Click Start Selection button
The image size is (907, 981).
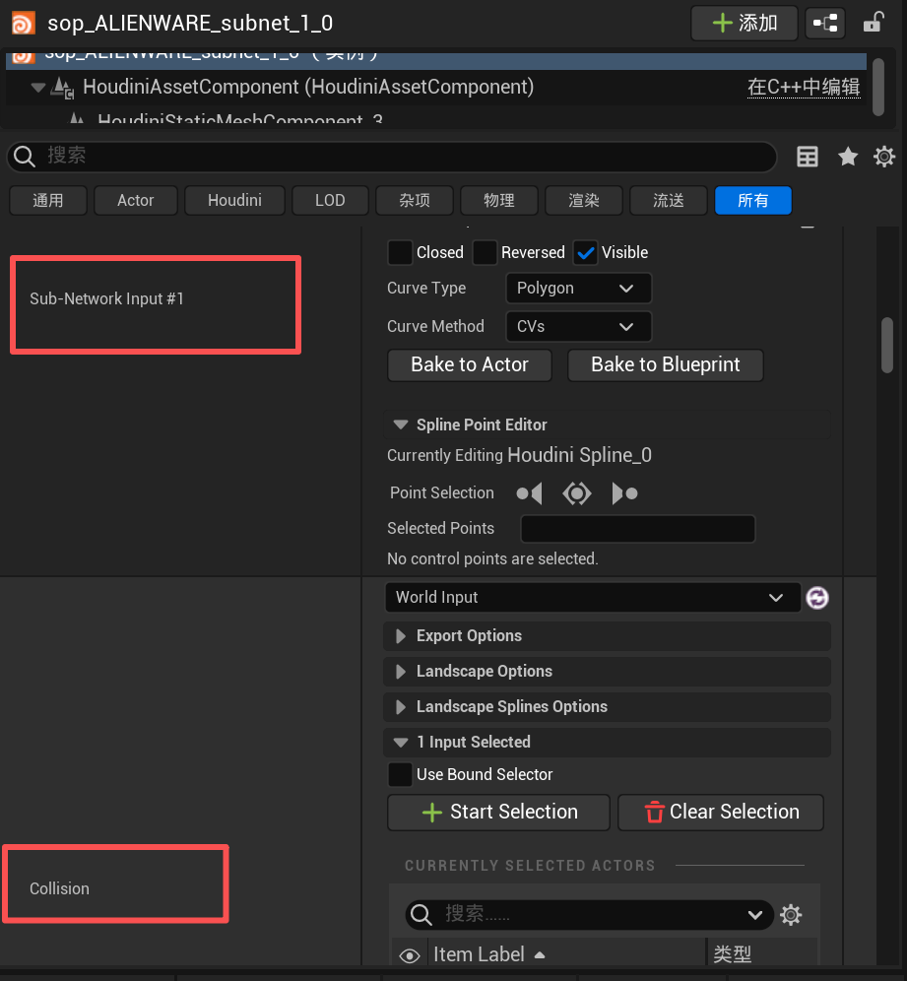[498, 812]
